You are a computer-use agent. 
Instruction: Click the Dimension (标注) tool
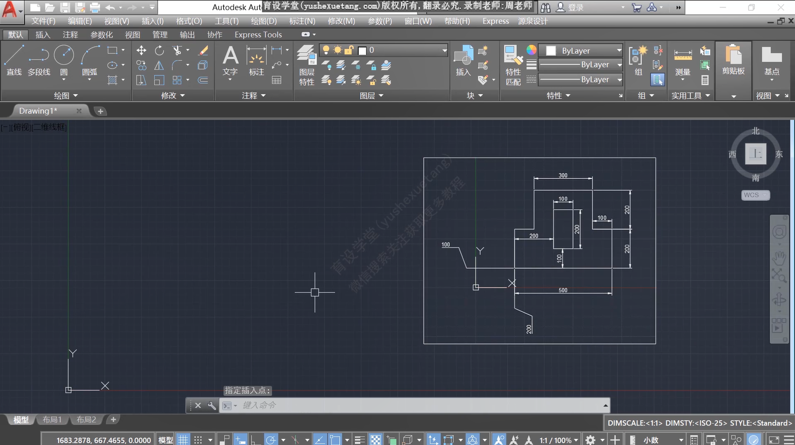pos(256,60)
